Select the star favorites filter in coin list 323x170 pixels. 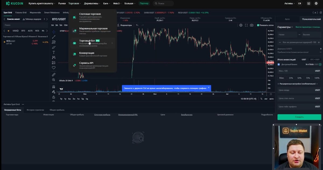click(x=8, y=31)
